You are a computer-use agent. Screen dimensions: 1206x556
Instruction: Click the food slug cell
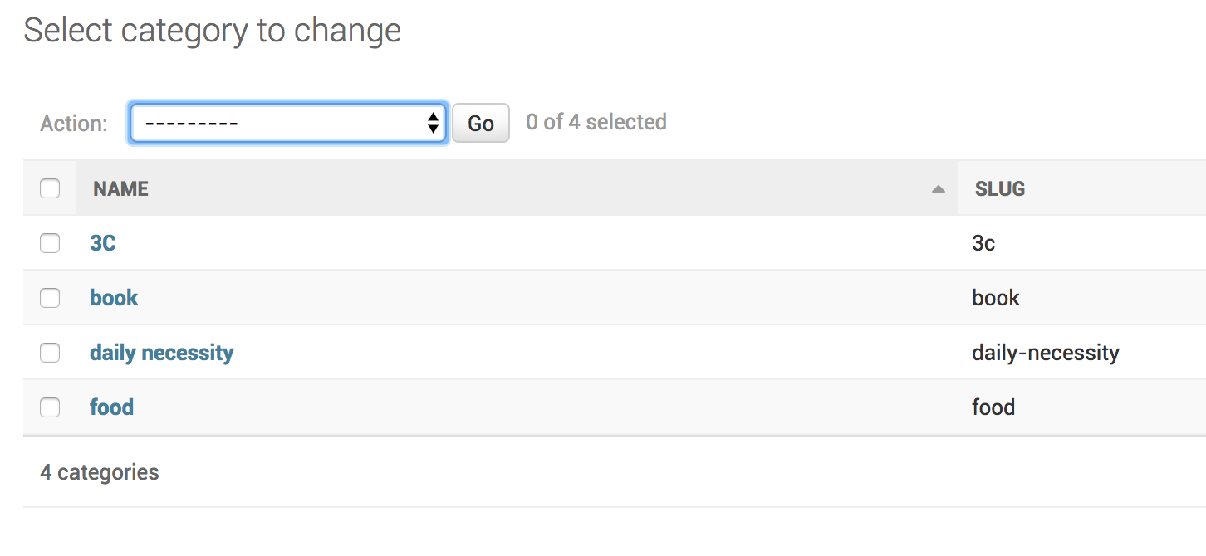993,407
